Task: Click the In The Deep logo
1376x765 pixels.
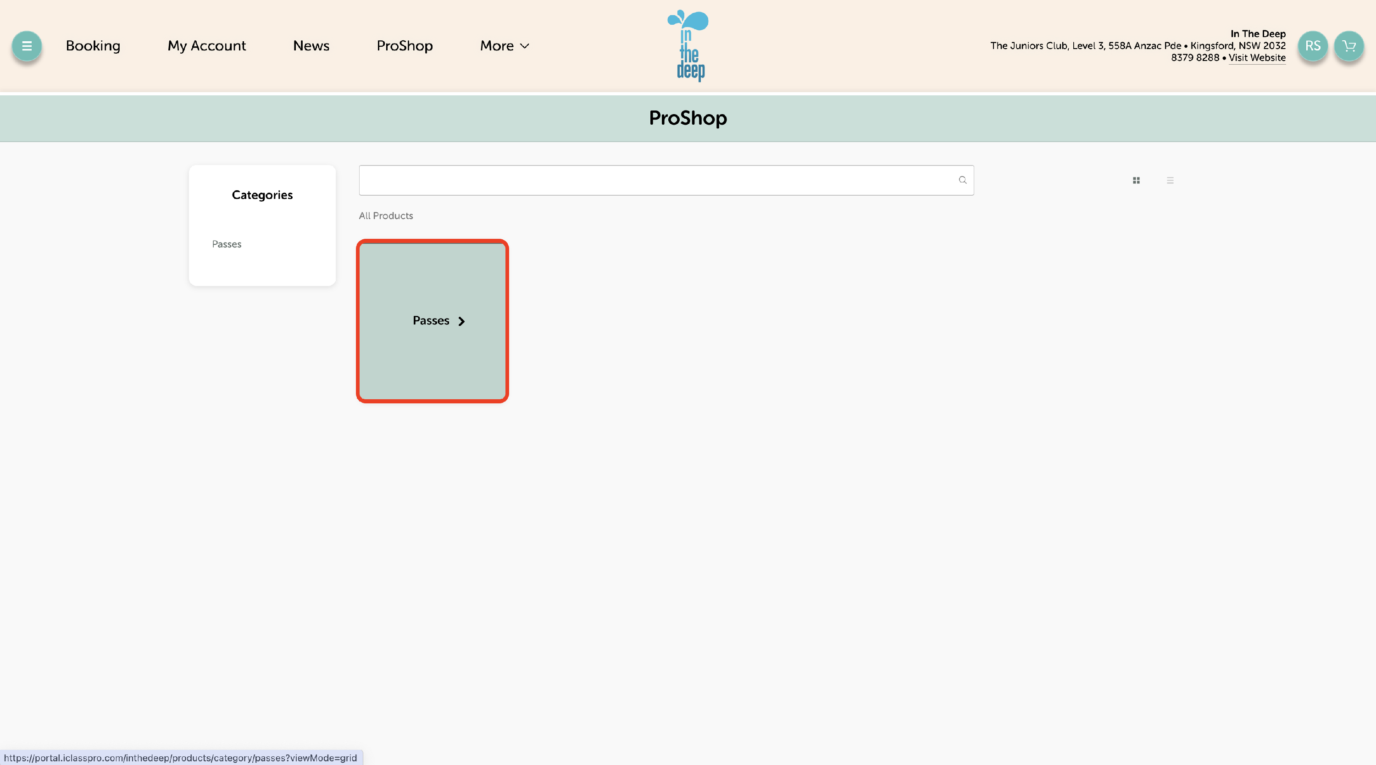Action: (x=688, y=46)
